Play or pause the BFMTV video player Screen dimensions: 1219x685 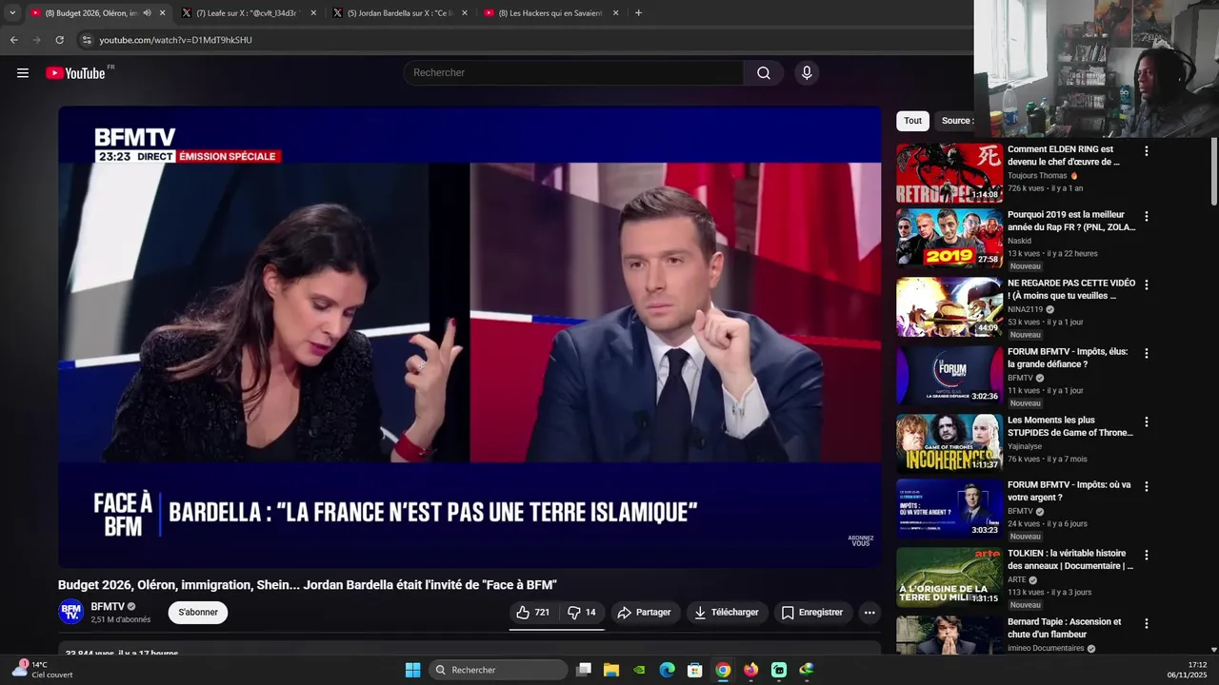(470, 337)
